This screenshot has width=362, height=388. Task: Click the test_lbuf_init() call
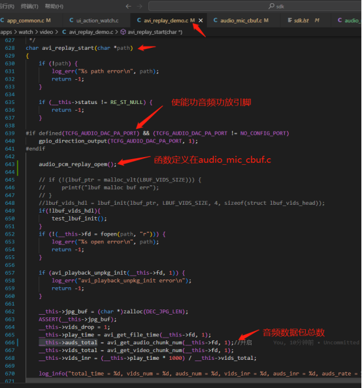click(x=79, y=219)
